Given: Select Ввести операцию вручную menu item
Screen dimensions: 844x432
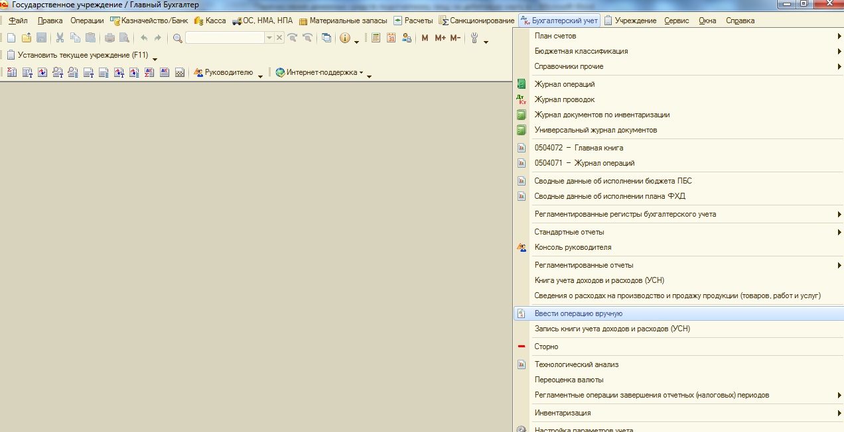Looking at the screenshot, I should 578,313.
